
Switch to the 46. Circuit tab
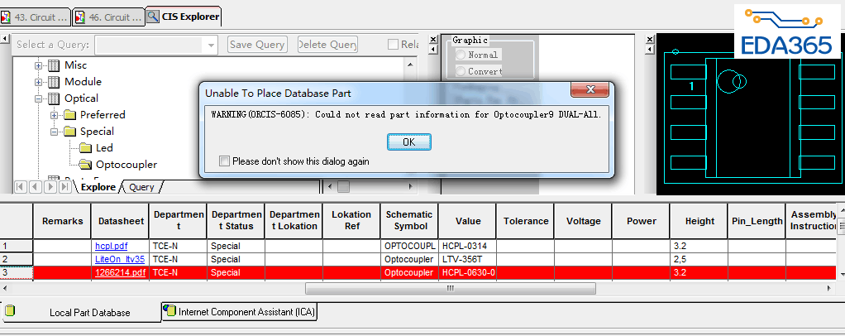(108, 17)
